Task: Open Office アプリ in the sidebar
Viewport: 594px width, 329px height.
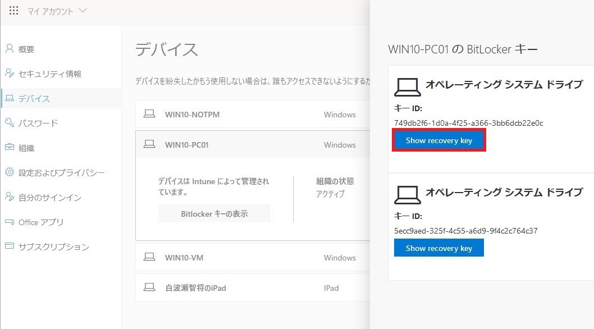Action: click(61, 222)
